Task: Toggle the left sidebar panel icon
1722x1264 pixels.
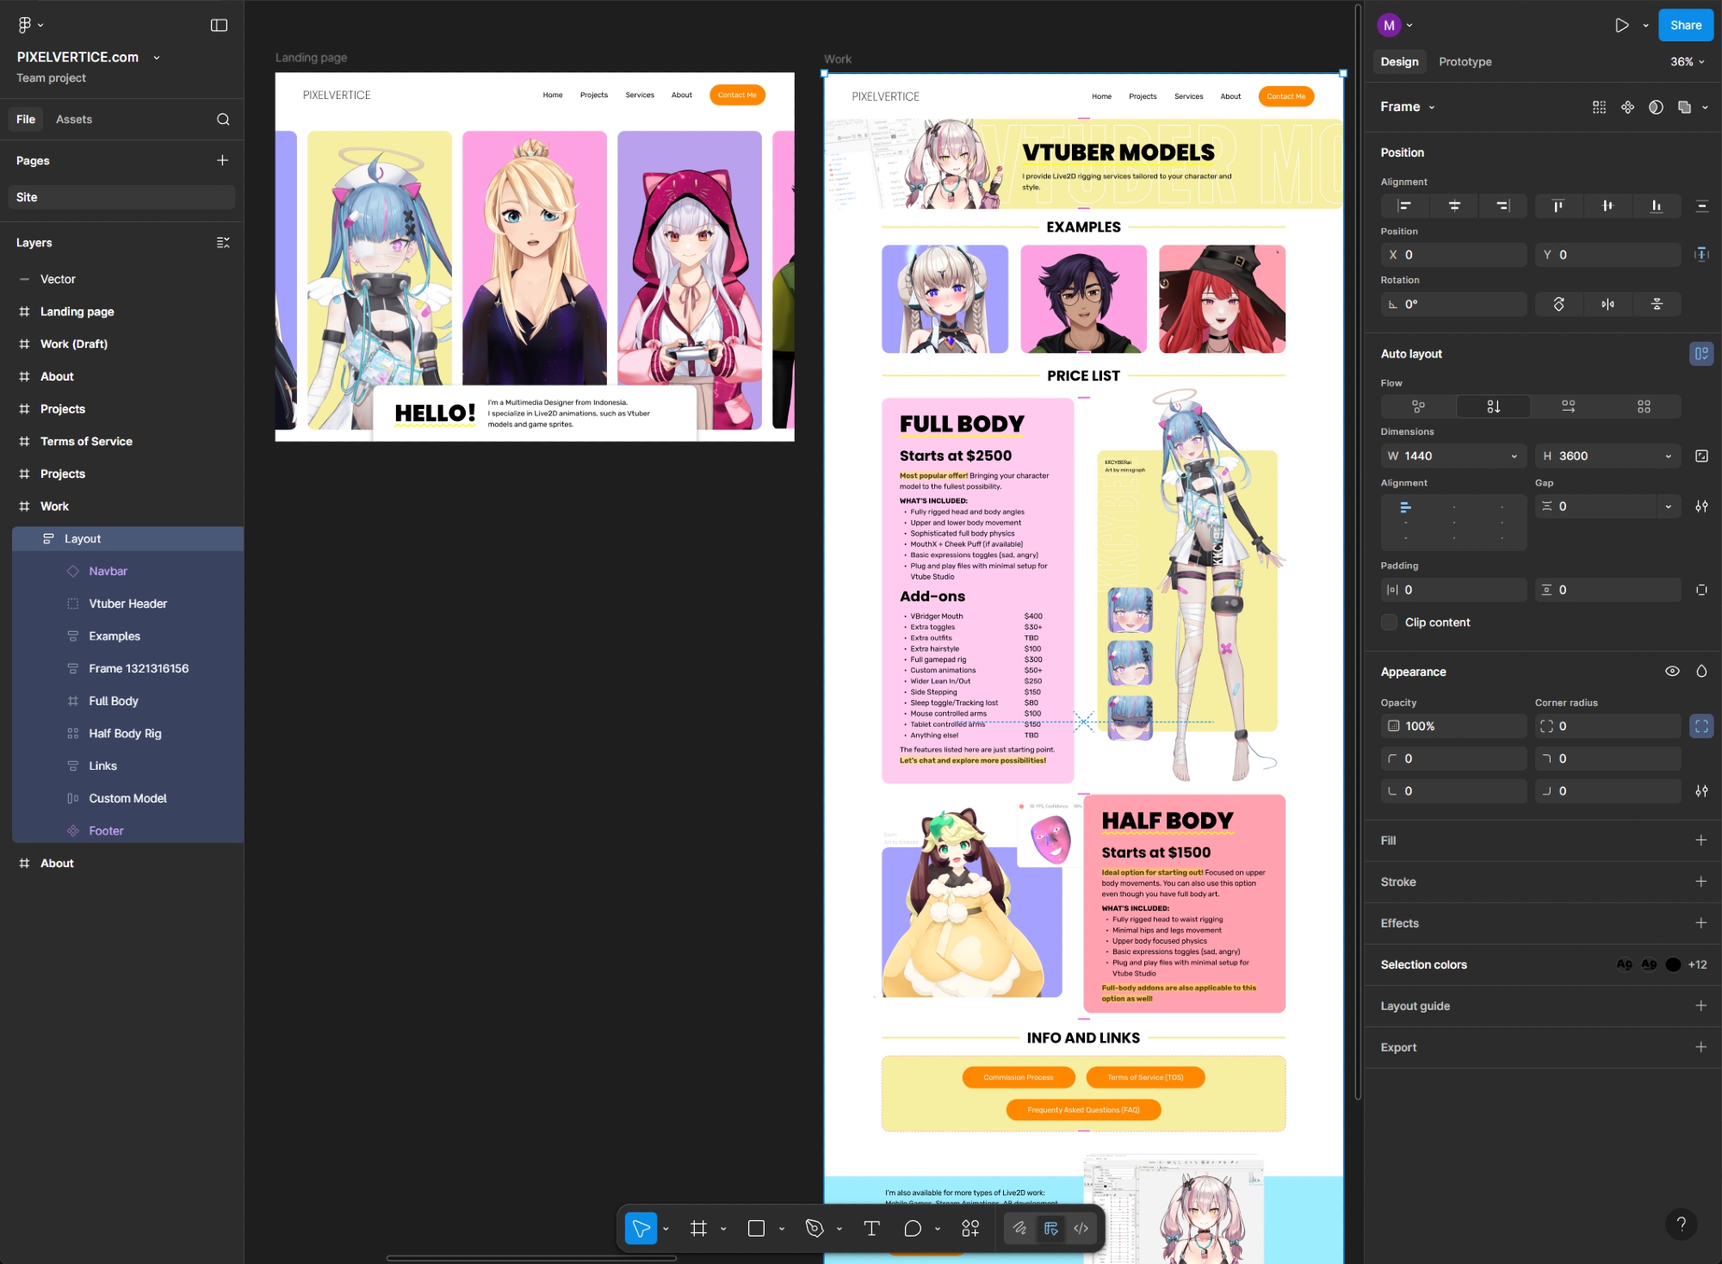Action: [219, 25]
